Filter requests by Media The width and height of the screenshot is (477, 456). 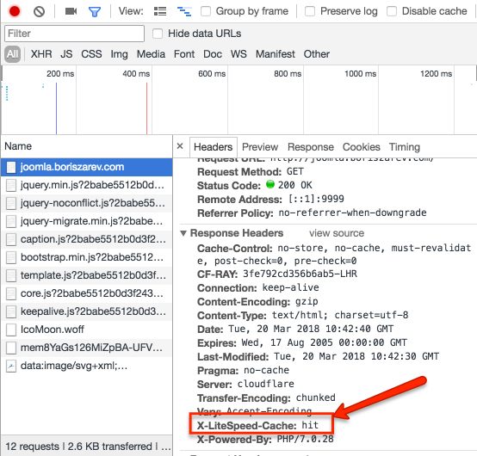151,54
